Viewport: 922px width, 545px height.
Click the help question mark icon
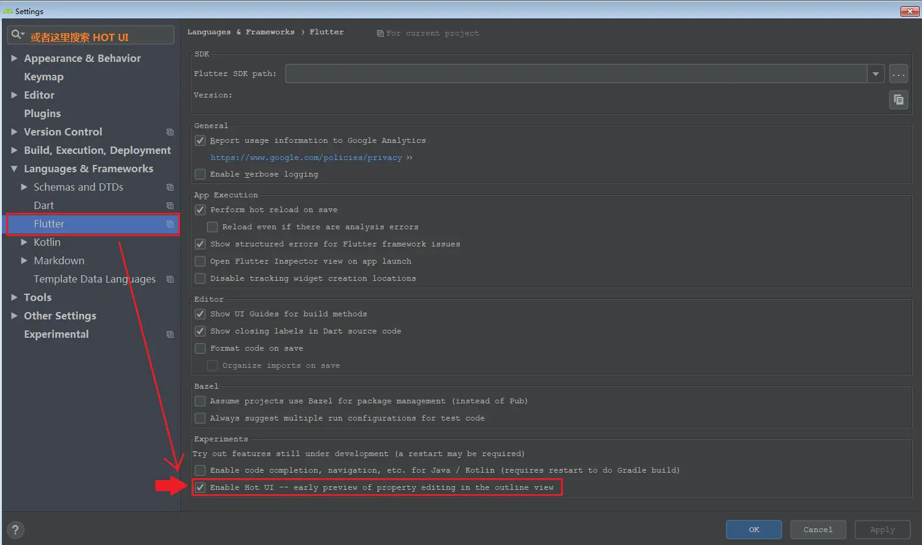(x=15, y=530)
